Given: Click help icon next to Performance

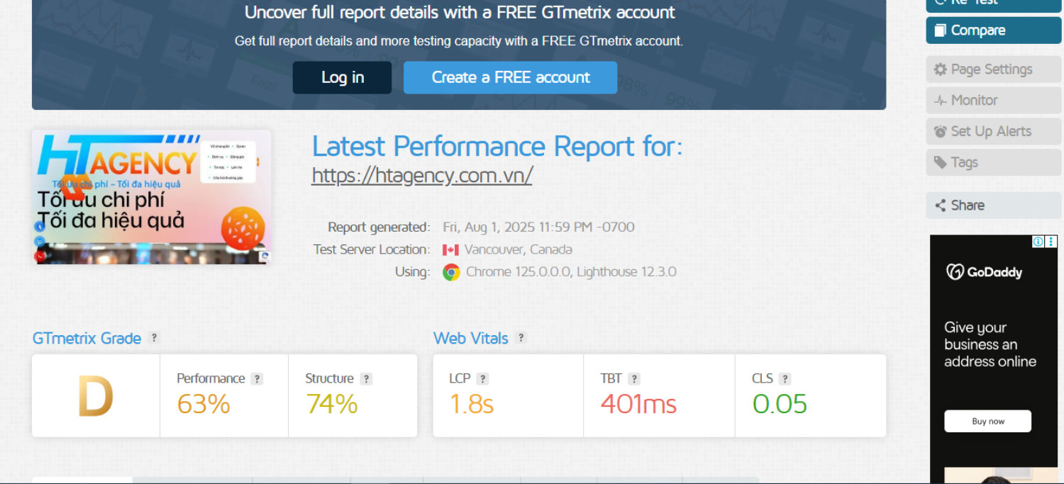Looking at the screenshot, I should point(257,379).
